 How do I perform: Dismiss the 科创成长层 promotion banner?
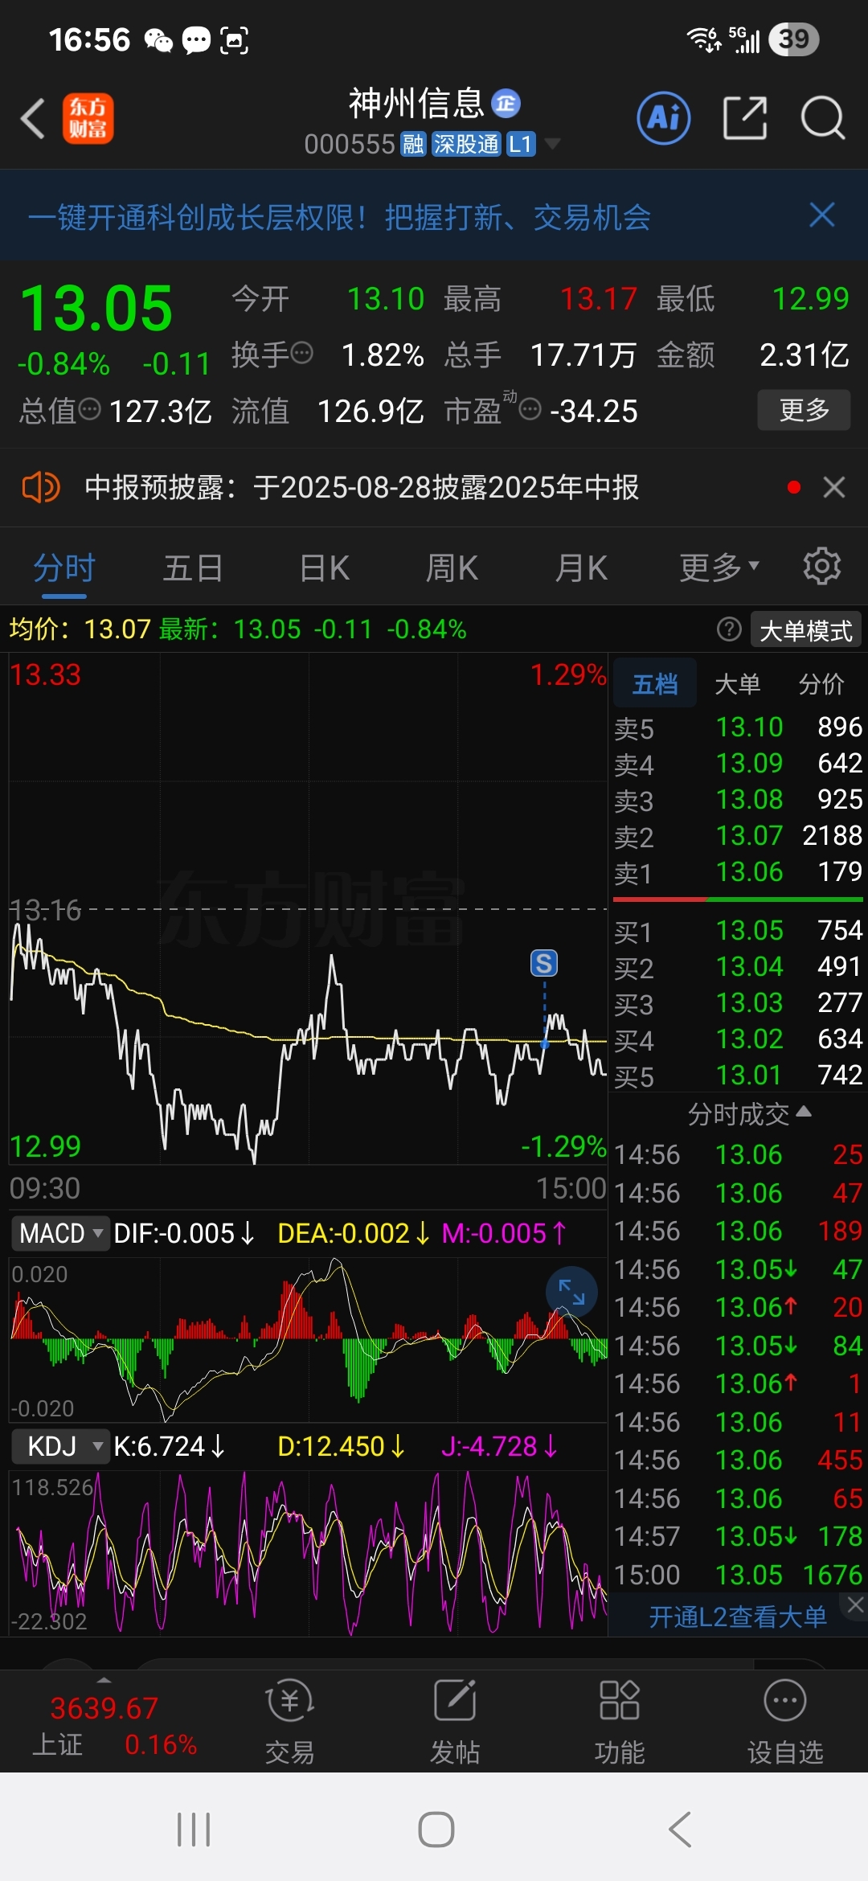coord(822,215)
